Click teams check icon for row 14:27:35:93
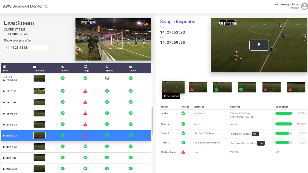Image resolution: width=308 pixels, height=173 pixels. click(x=131, y=168)
